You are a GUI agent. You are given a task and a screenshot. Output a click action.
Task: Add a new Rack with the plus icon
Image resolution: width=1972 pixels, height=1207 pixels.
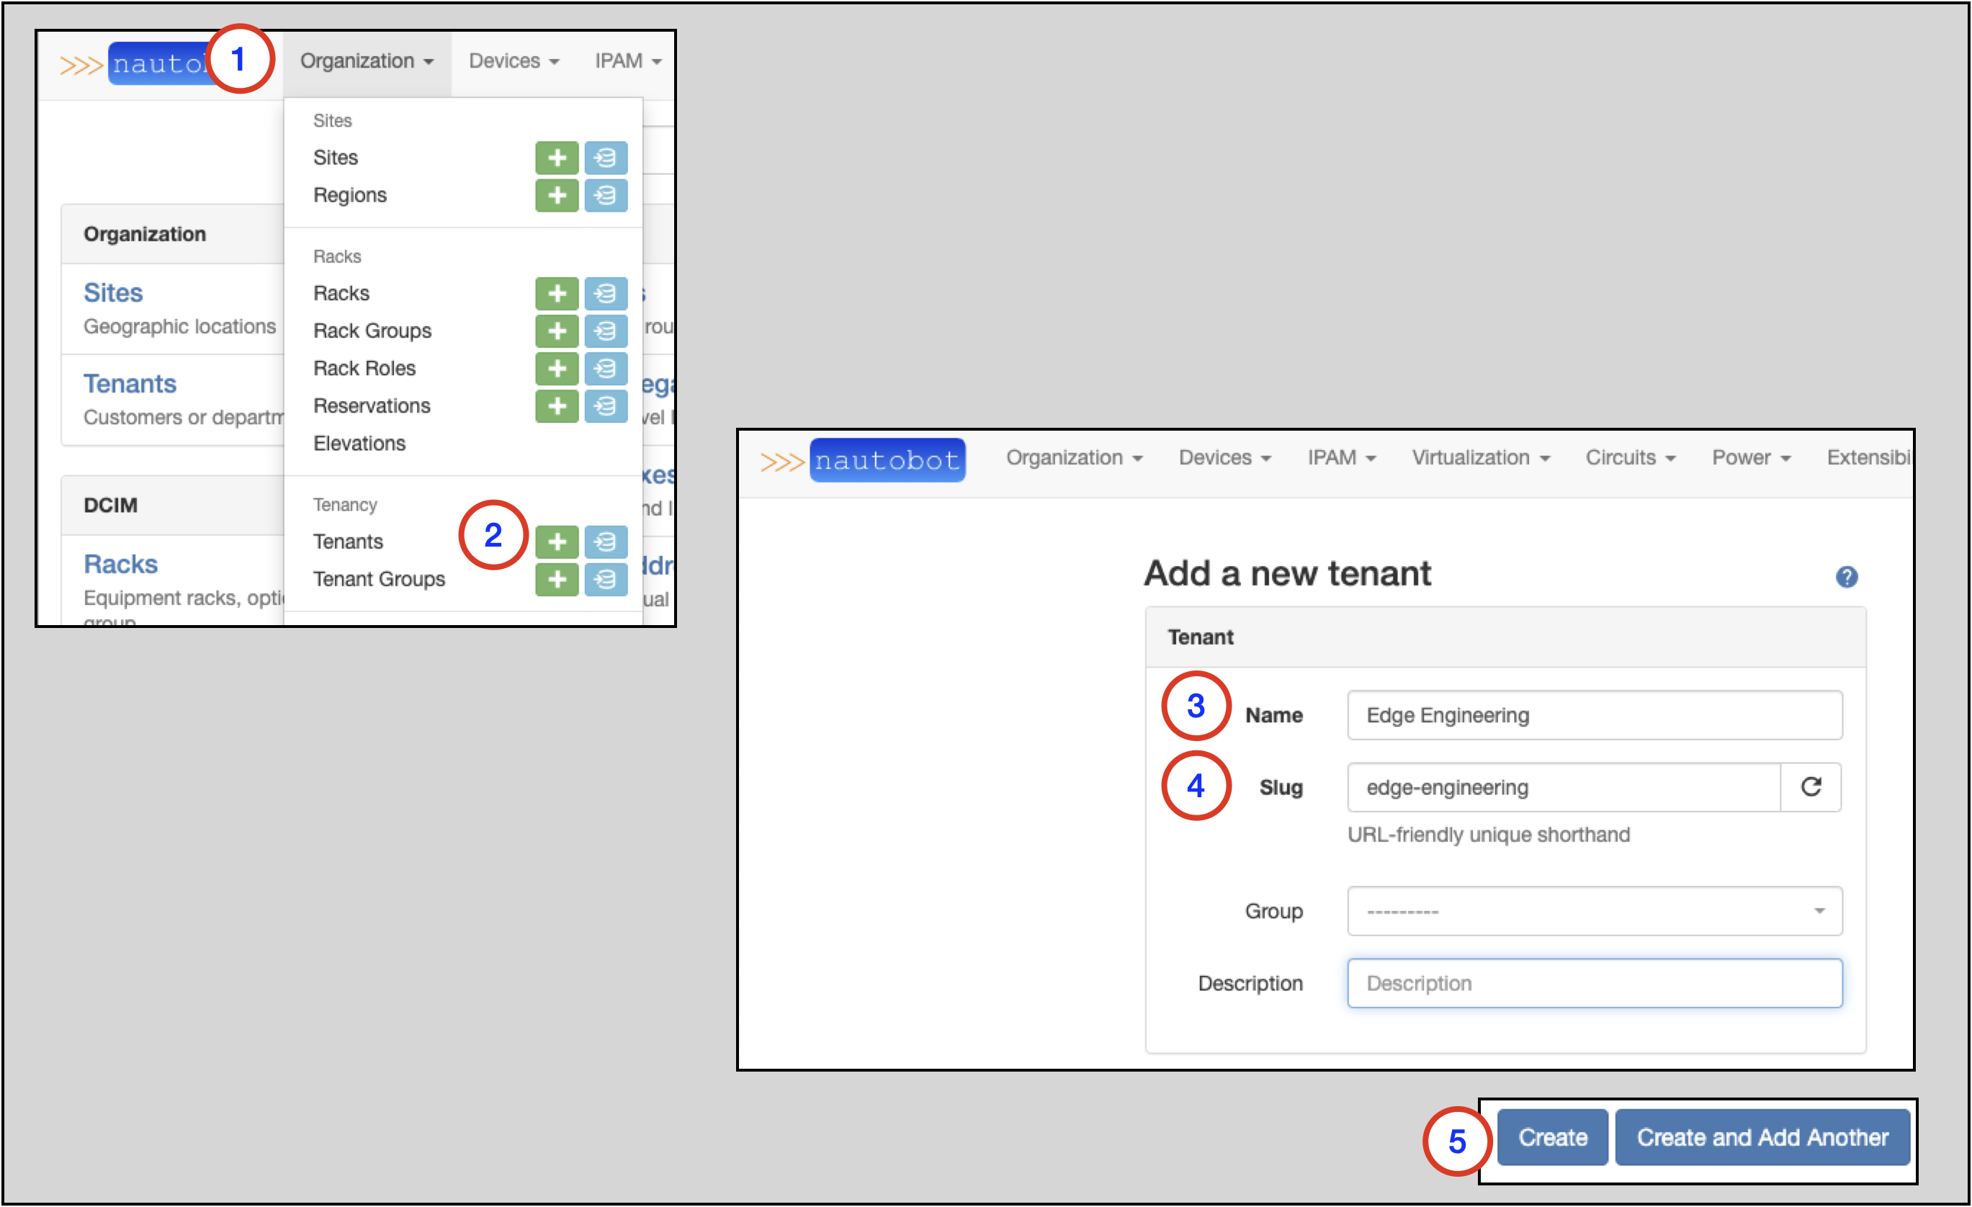pos(558,293)
